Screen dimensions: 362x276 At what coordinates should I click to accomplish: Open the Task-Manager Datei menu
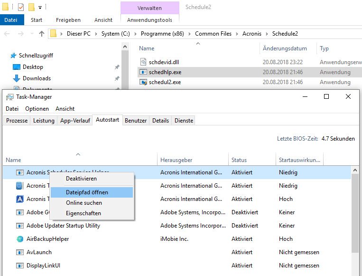tap(12, 109)
